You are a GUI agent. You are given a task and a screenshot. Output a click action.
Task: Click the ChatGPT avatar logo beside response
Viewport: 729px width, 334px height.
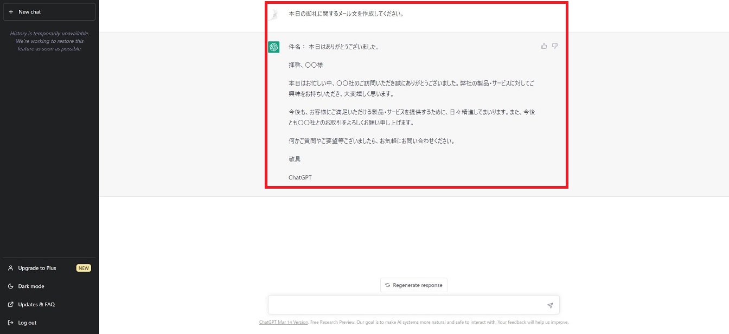[x=274, y=47]
